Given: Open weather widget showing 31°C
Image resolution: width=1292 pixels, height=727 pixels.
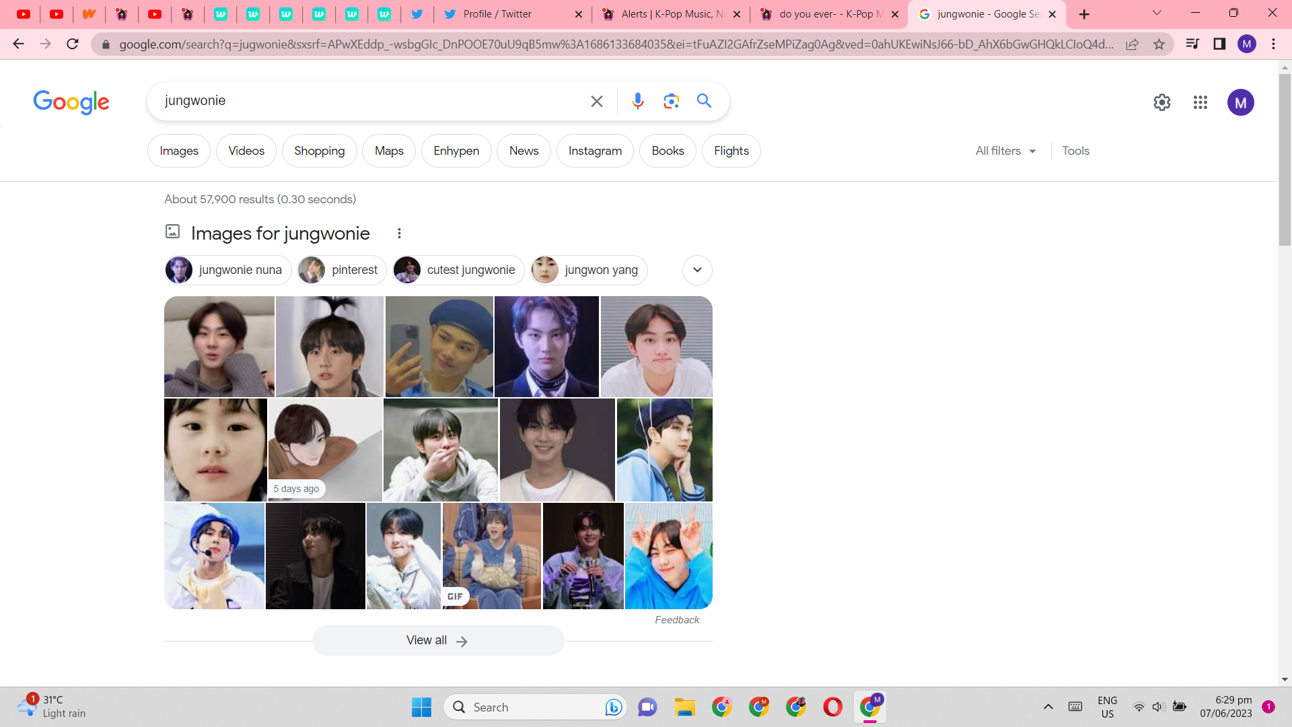Looking at the screenshot, I should [52, 707].
